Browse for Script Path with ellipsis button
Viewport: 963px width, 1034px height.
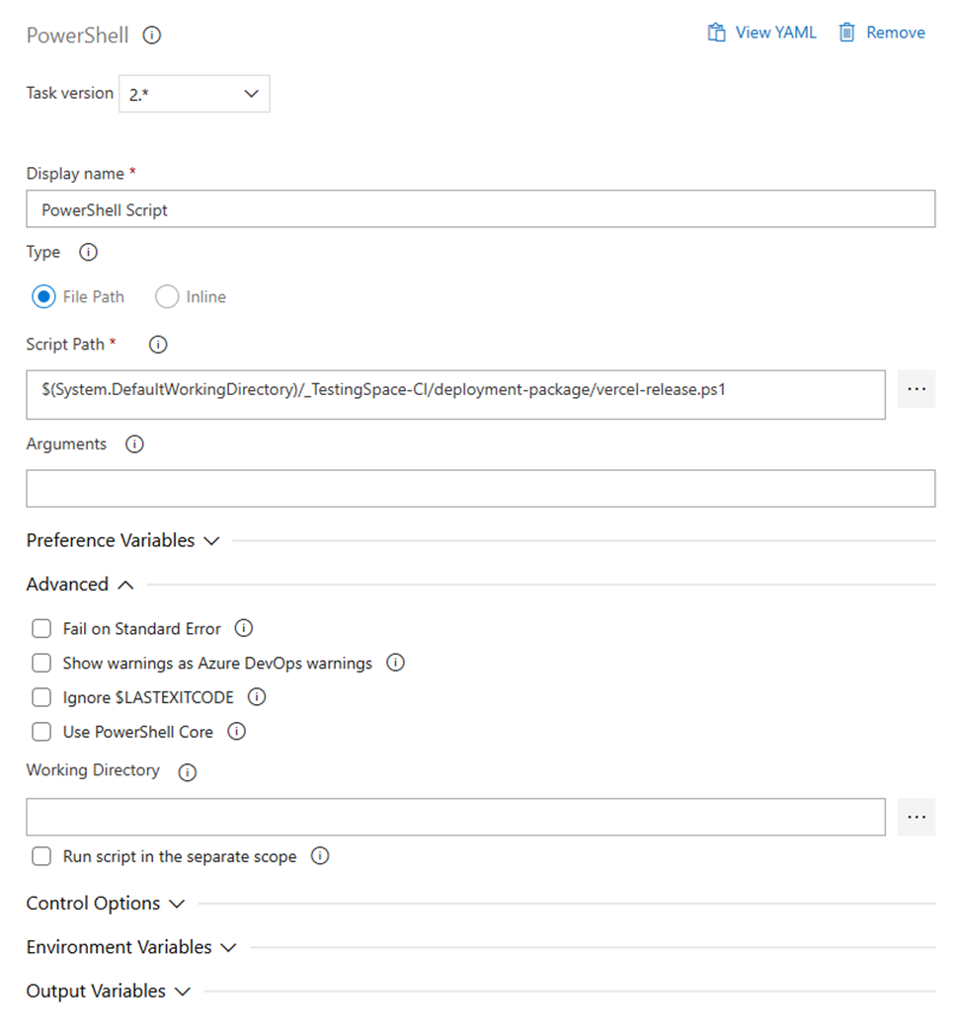916,389
